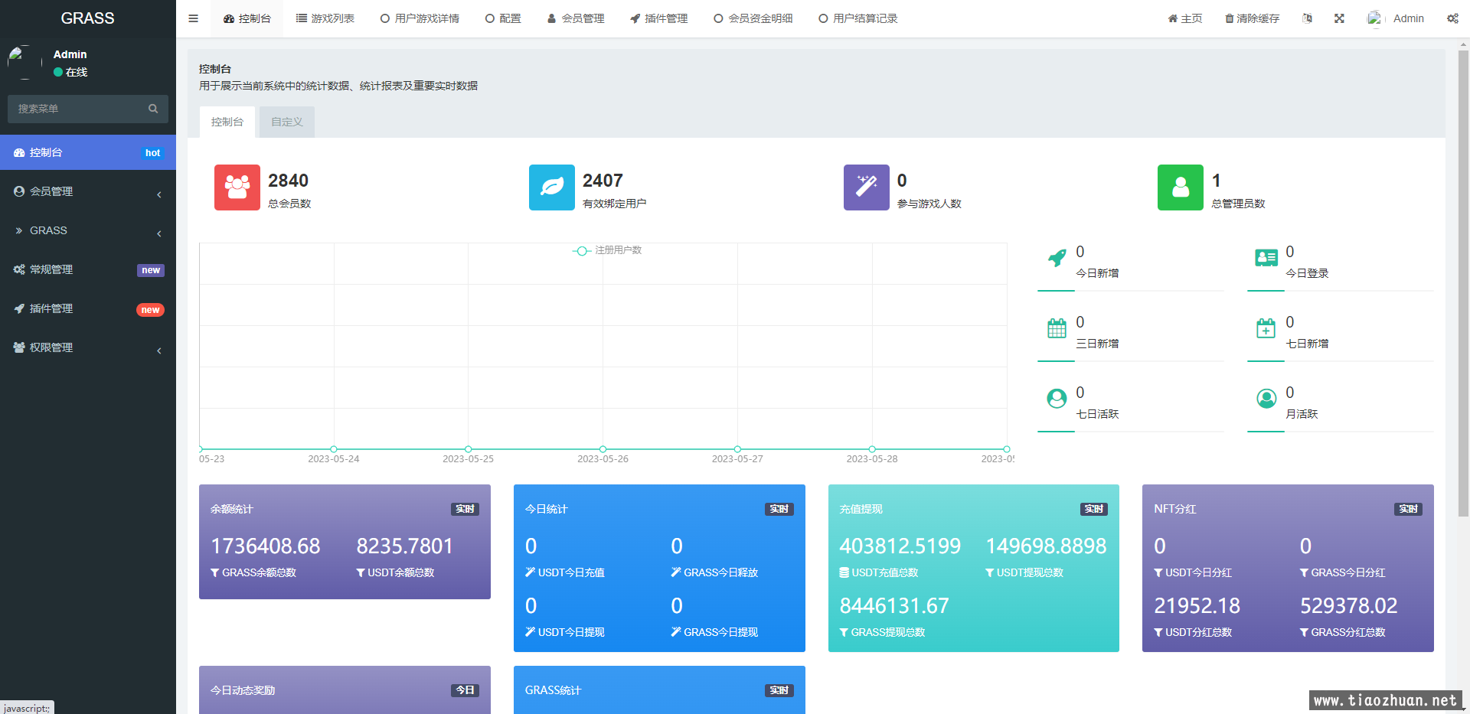Screen dimensions: 1470x714
Task: Switch to the 控制台 top navigation tab
Action: (247, 18)
